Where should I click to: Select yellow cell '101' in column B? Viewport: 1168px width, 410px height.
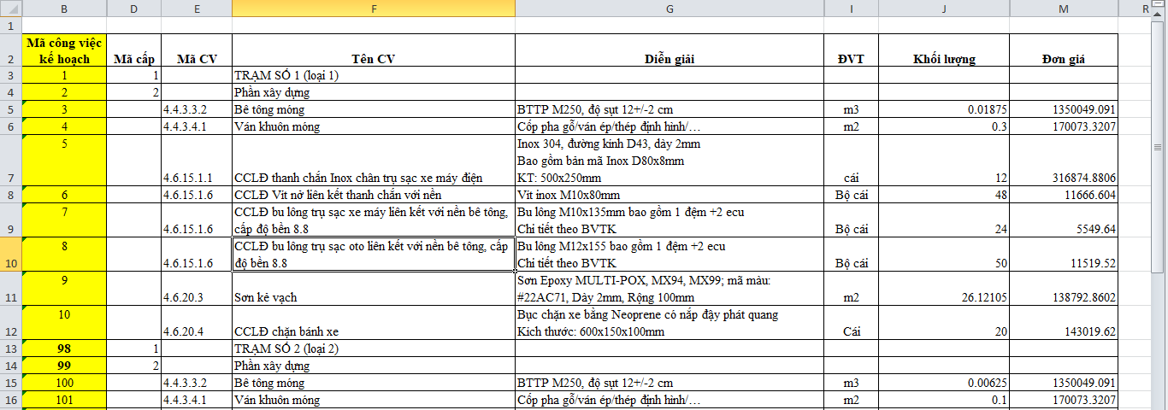point(64,400)
